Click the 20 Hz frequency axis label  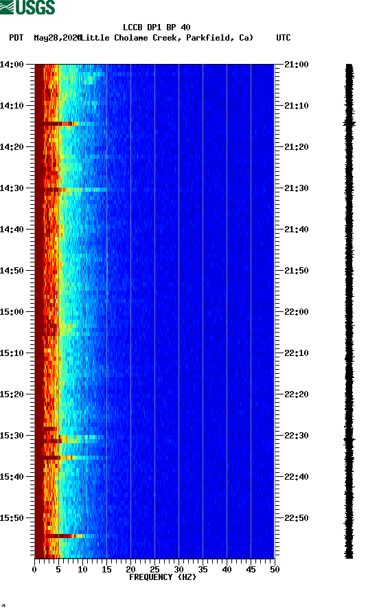pyautogui.click(x=130, y=570)
